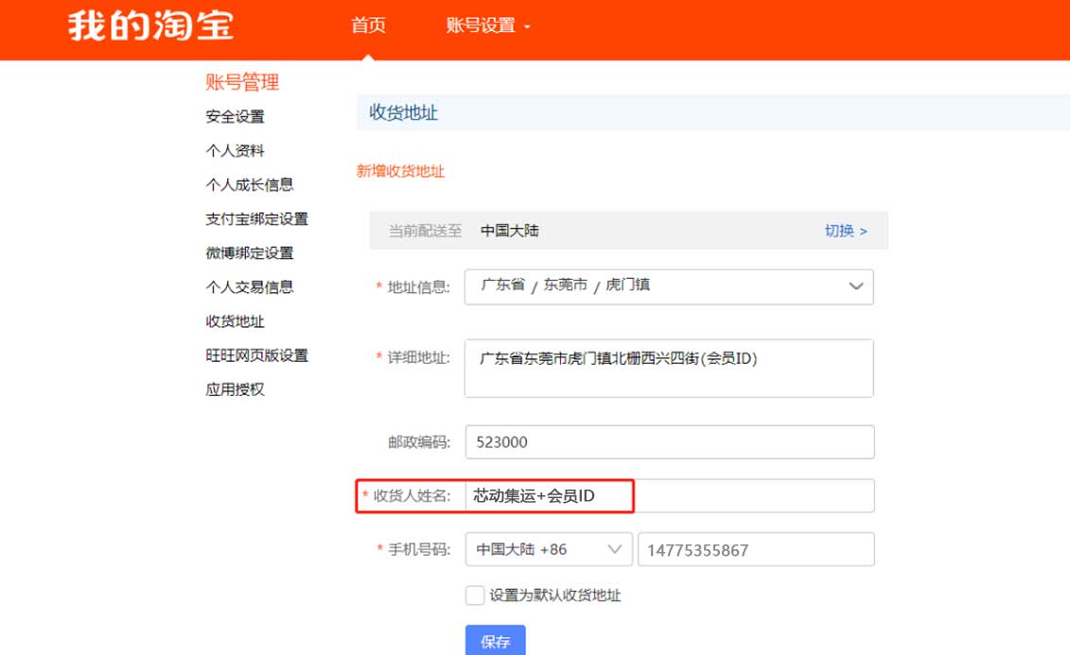Click the 收货地址 section header

(403, 112)
